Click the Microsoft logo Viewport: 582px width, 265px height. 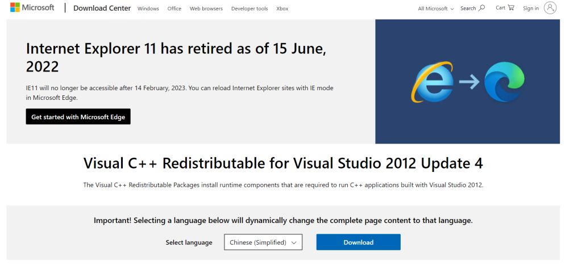32,8
